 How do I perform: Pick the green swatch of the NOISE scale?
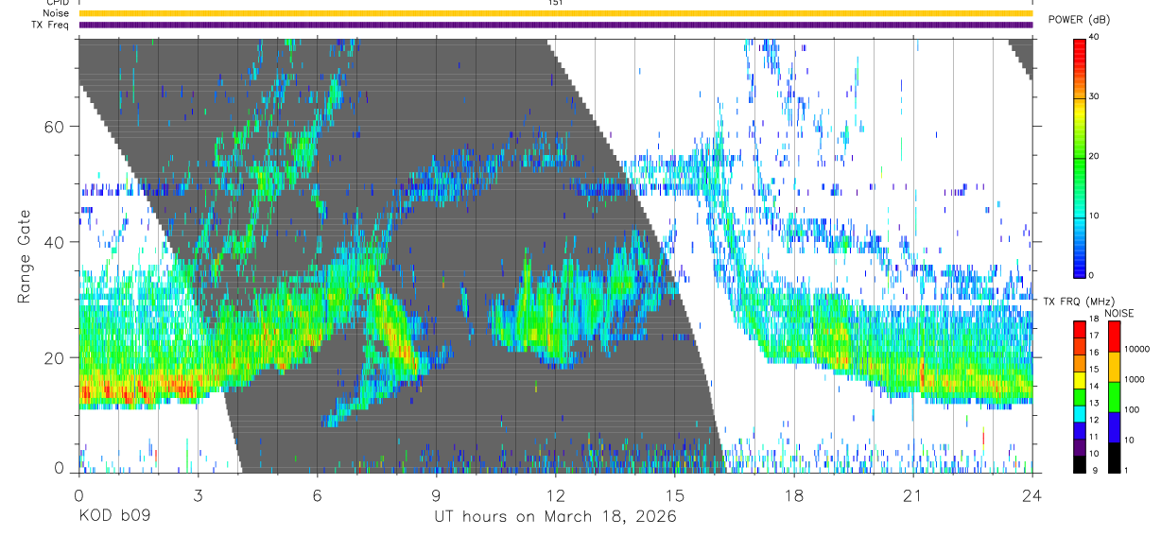1113,395
